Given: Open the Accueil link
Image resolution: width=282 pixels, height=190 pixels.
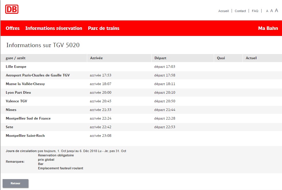Looking at the screenshot, I should click(x=223, y=11).
